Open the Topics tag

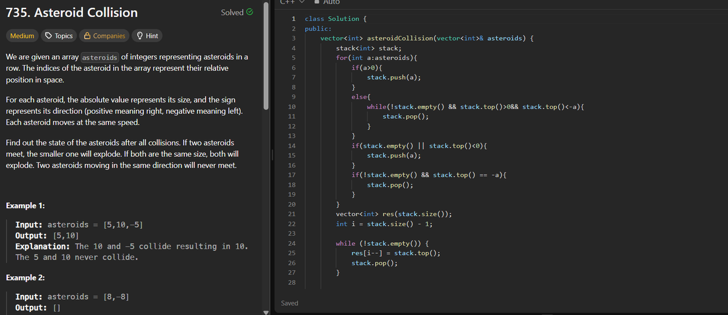click(59, 36)
